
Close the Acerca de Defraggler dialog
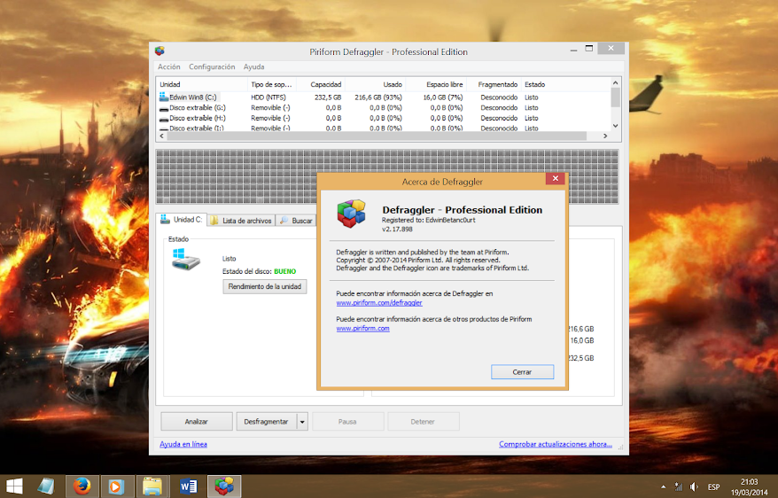(x=556, y=179)
